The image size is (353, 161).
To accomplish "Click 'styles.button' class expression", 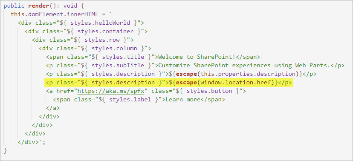I will pyautogui.click(x=209, y=91).
